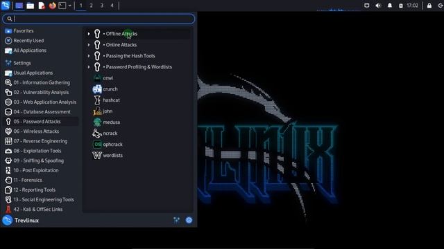Click the show desktop panel icon

tap(19, 6)
